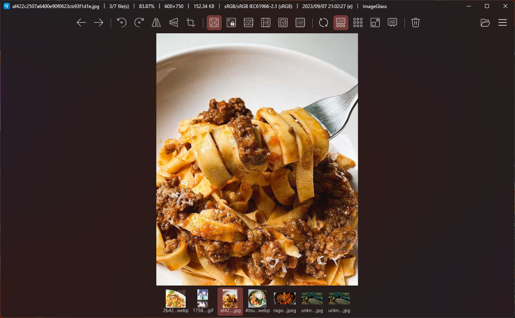This screenshot has height=318, width=515.
Task: Flip the image vertically
Action: pos(174,23)
